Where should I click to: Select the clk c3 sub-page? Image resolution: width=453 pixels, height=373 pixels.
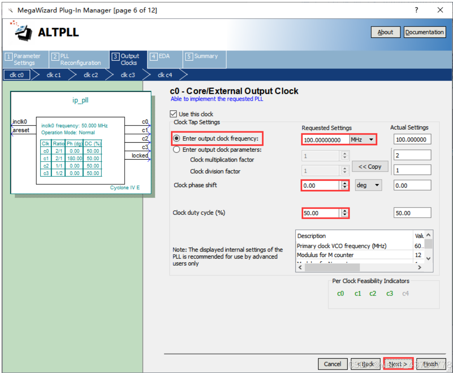(128, 75)
